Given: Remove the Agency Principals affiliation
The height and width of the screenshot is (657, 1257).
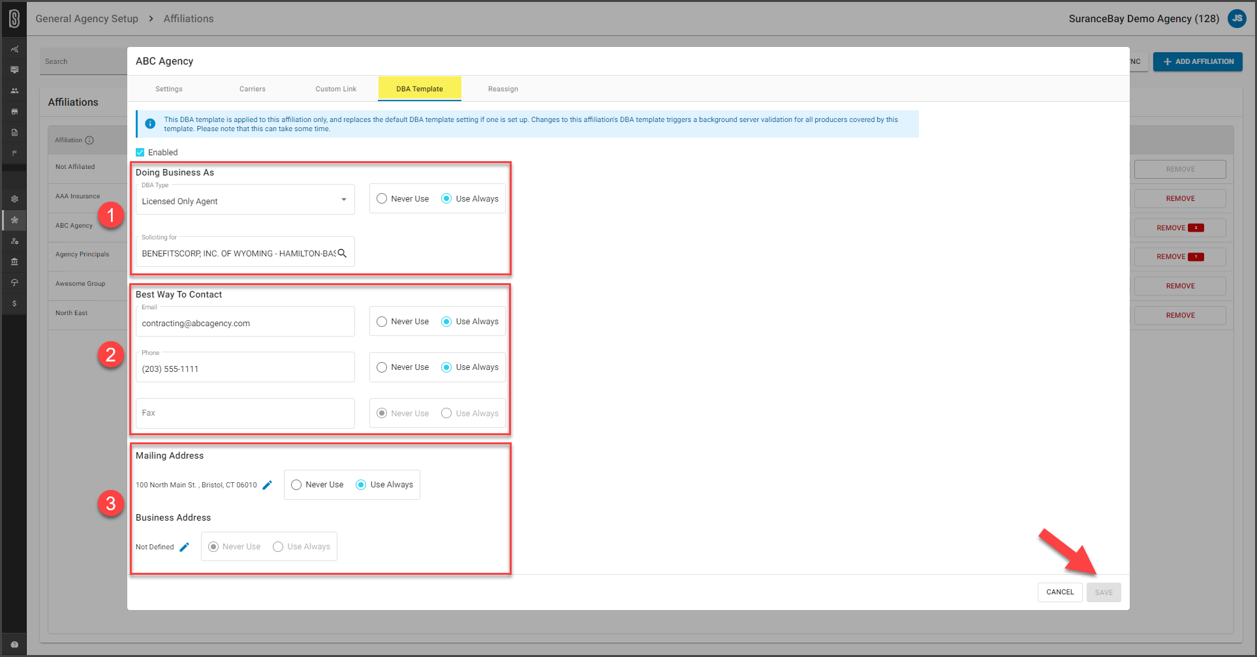Looking at the screenshot, I should tap(1180, 256).
